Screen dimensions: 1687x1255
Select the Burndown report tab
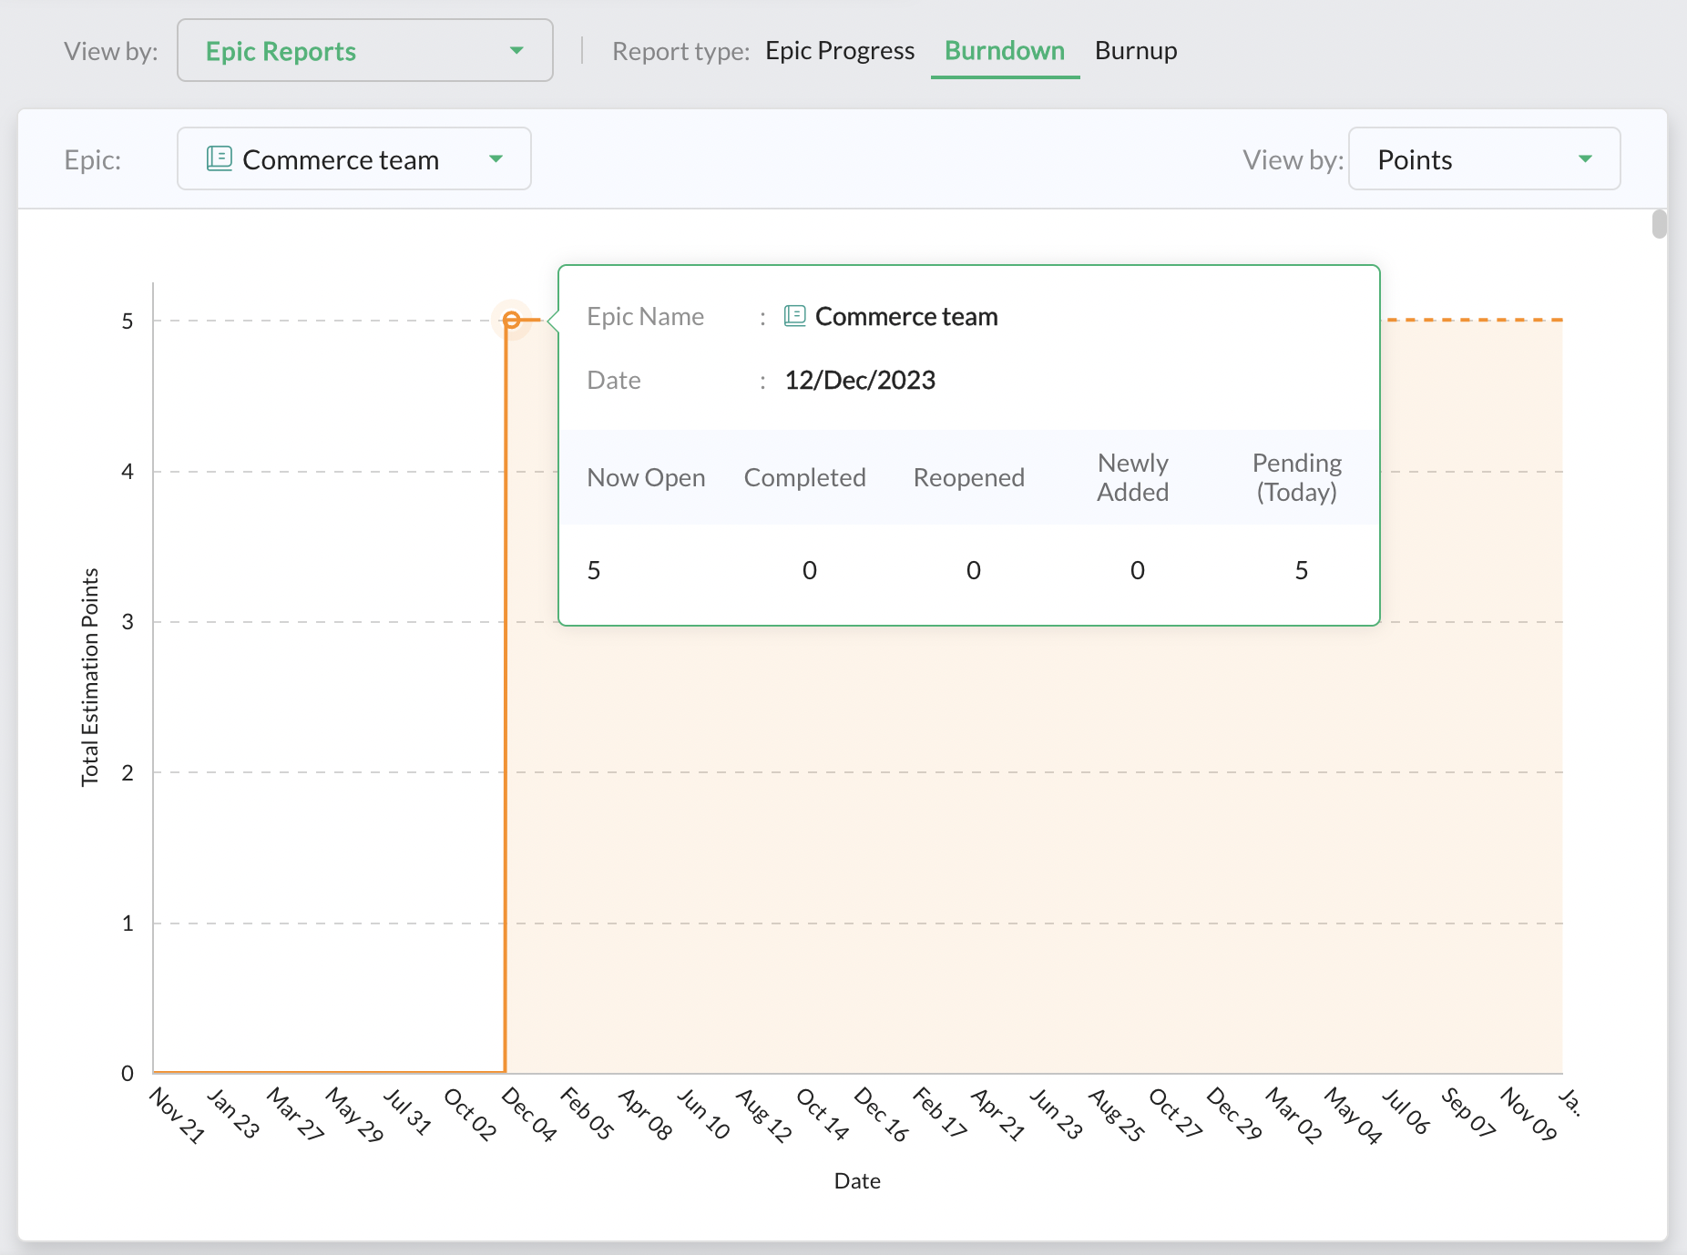(x=1004, y=51)
